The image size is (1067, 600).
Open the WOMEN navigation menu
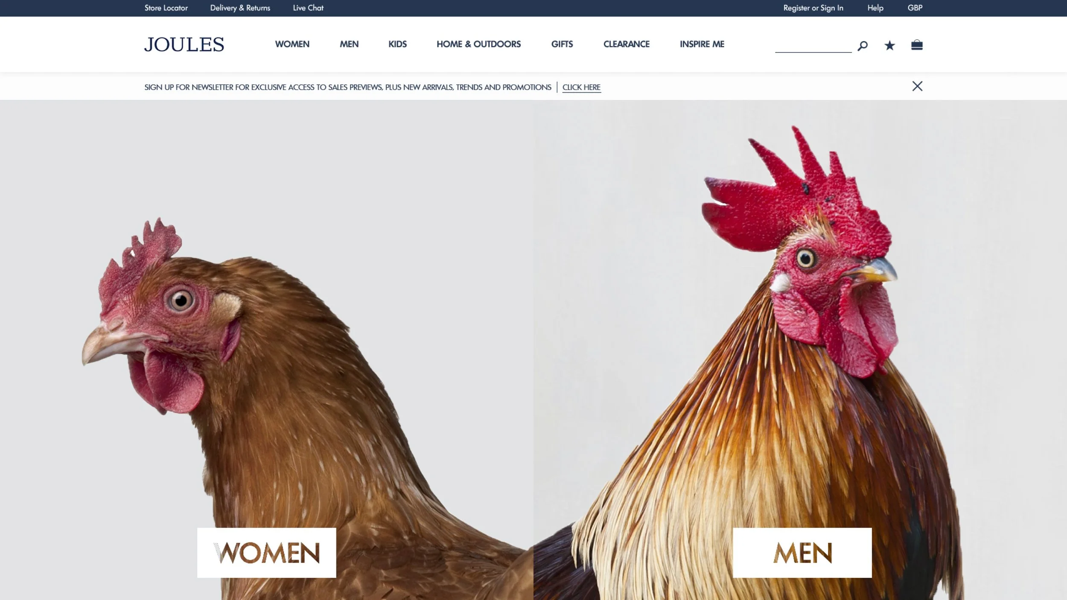(292, 44)
